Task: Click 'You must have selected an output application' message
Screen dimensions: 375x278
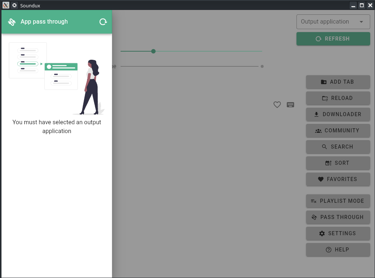Action: [x=57, y=127]
